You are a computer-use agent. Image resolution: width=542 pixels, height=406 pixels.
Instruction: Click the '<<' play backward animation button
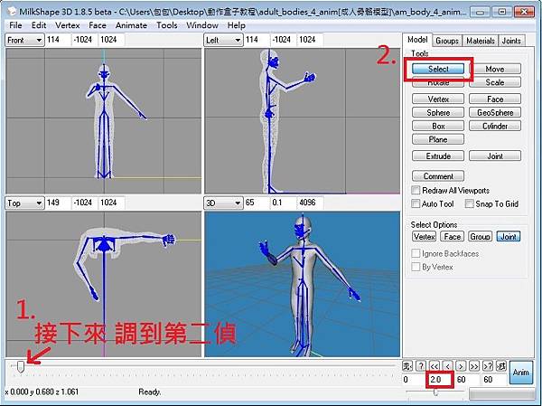tap(435, 366)
